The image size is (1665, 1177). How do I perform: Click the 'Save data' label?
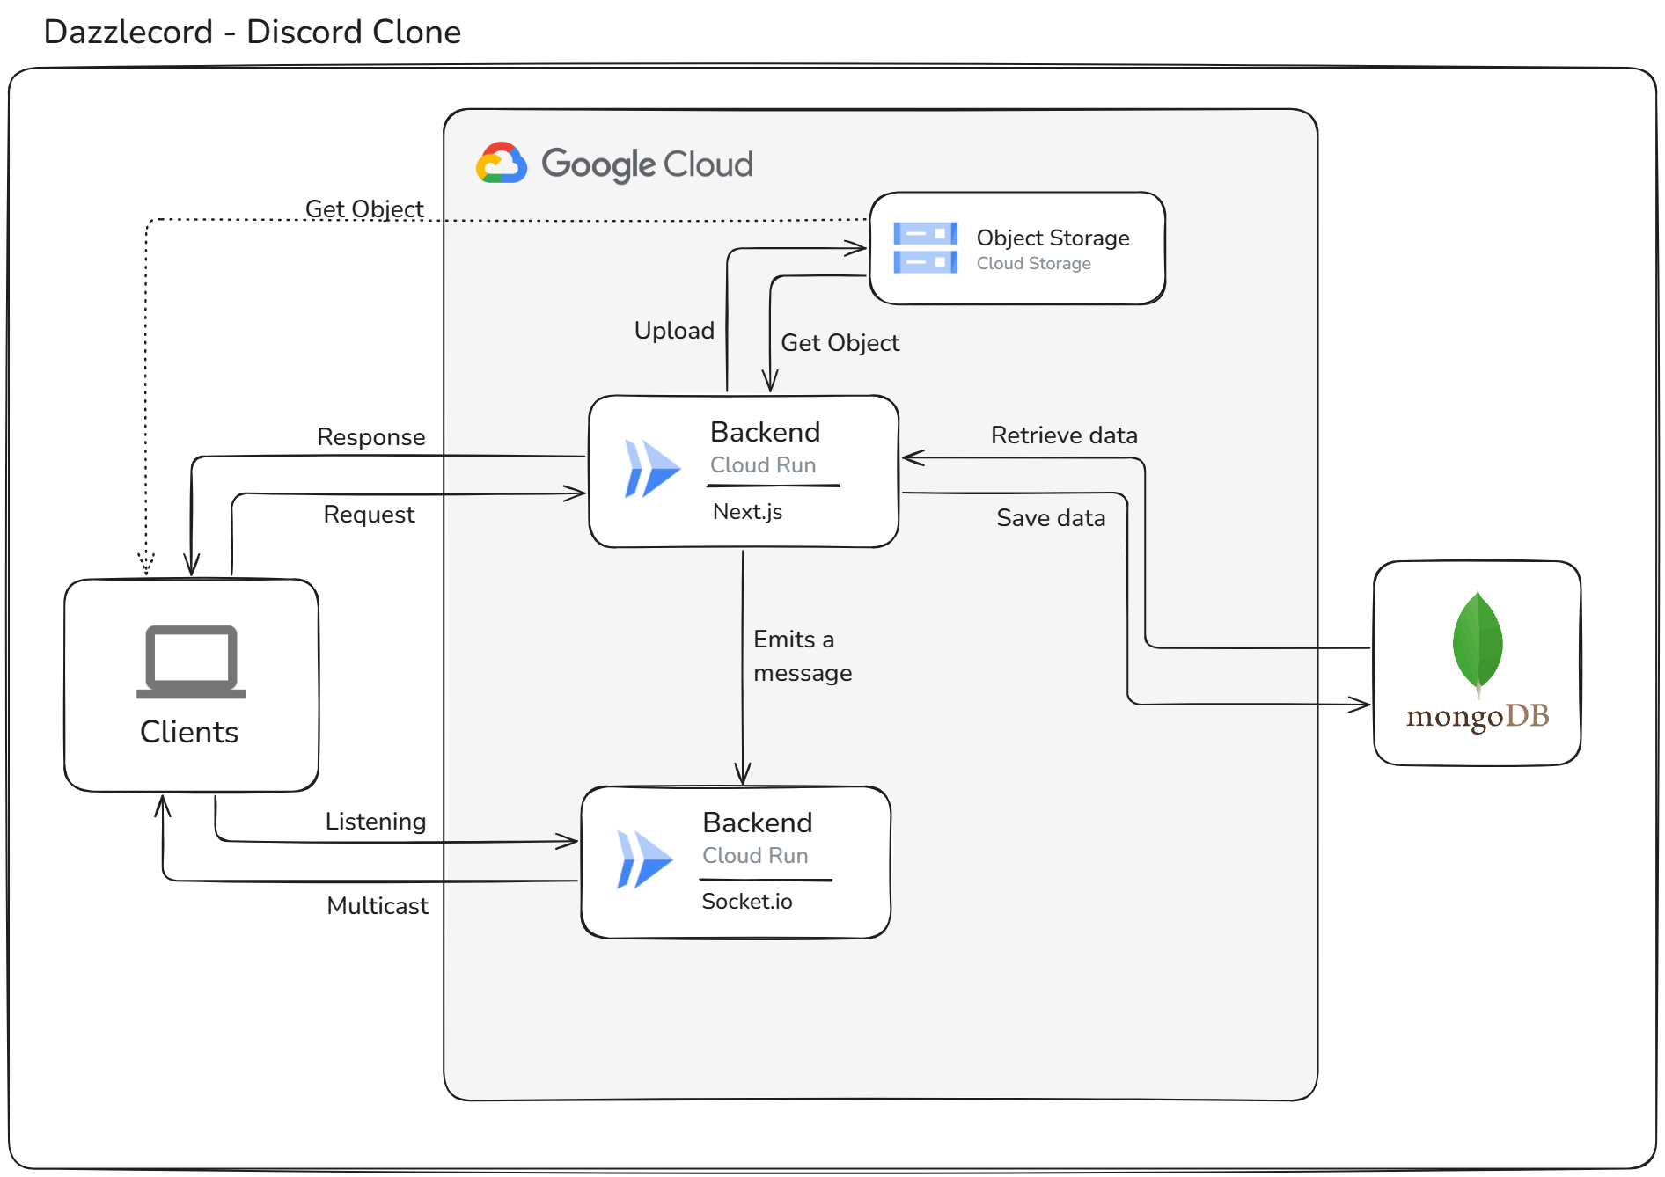[x=1051, y=518]
